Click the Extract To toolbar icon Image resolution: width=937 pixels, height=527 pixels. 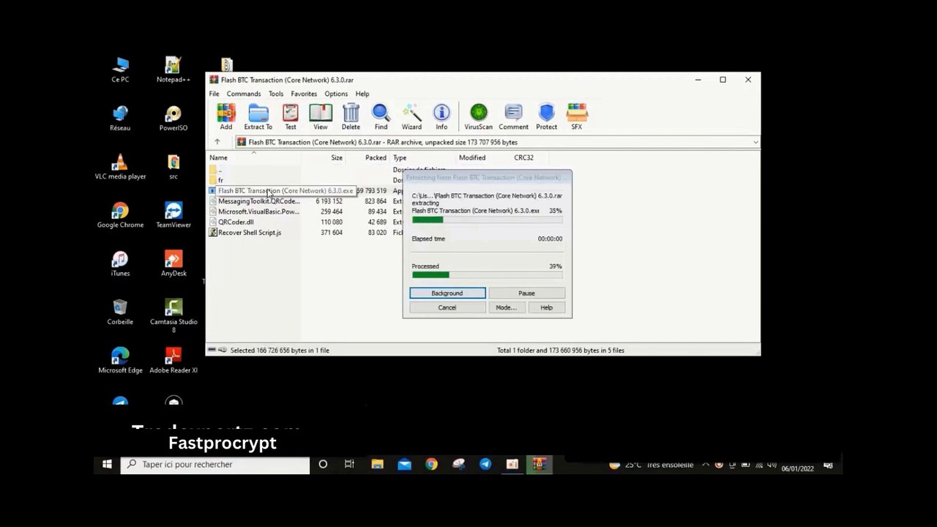click(258, 116)
